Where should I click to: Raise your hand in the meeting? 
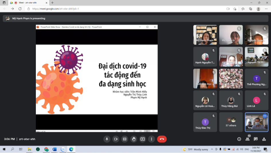point(134,139)
